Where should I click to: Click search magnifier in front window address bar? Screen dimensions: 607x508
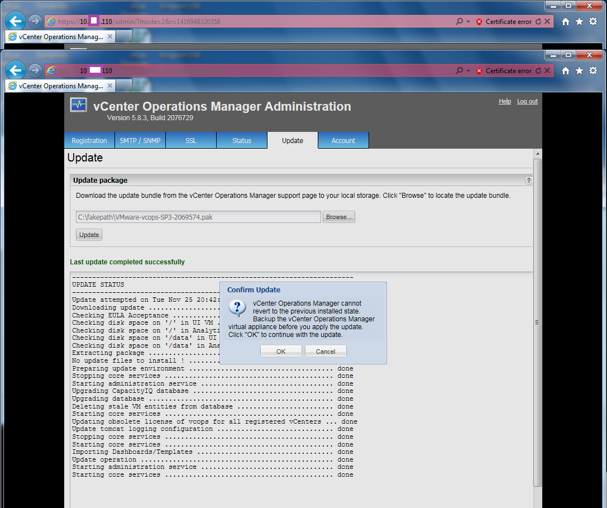tap(460, 70)
